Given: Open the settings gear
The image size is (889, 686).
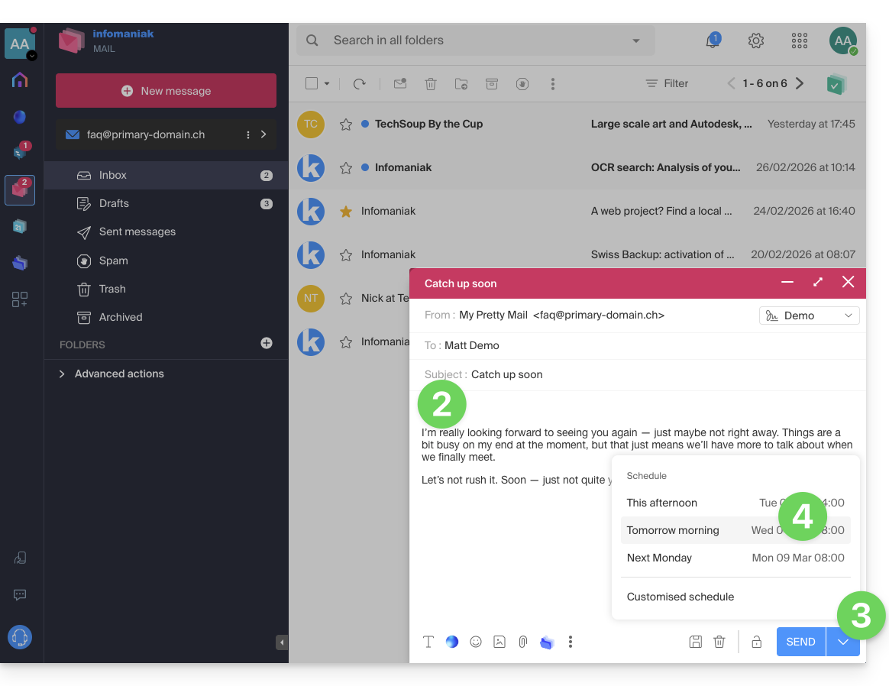Looking at the screenshot, I should pos(755,40).
